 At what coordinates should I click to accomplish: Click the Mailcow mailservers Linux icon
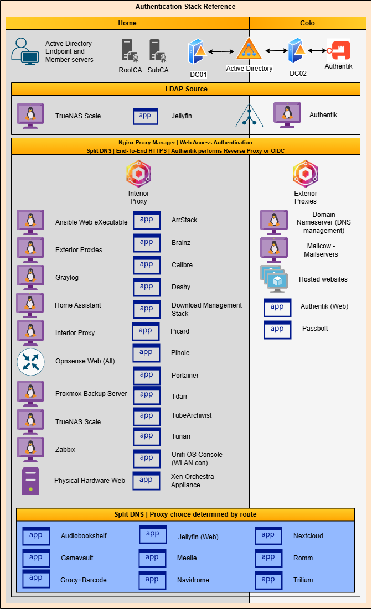tap(274, 249)
